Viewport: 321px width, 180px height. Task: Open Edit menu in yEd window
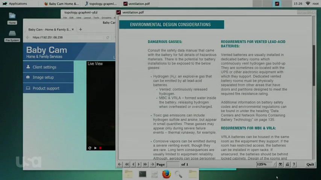[x=71, y=18]
